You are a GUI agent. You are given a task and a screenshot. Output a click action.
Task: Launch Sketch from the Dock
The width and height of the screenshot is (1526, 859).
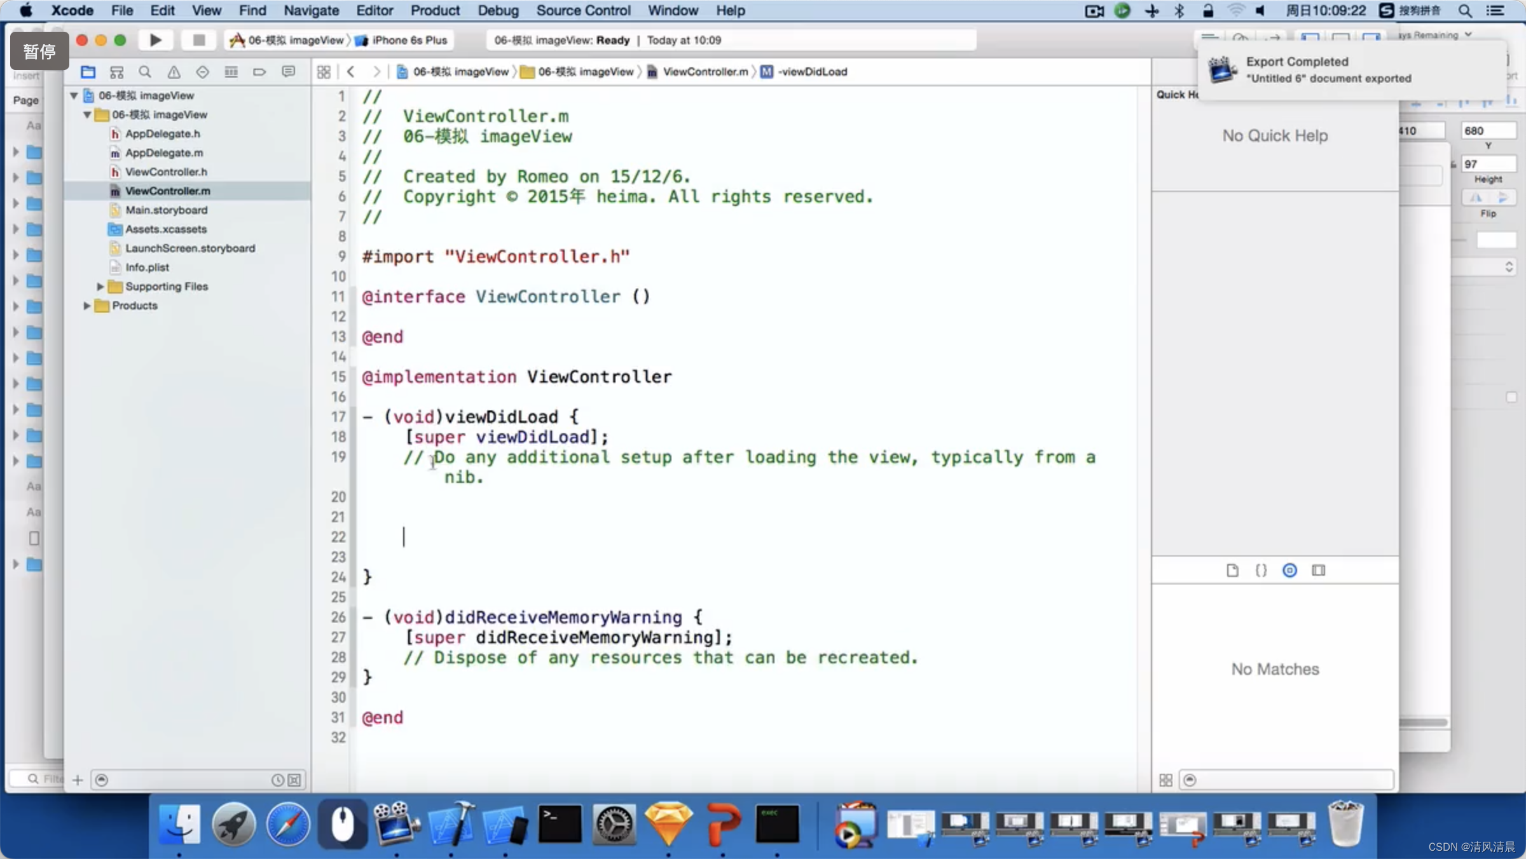pos(668,824)
